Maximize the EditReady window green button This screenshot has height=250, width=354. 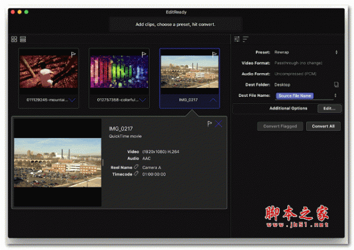click(27, 12)
